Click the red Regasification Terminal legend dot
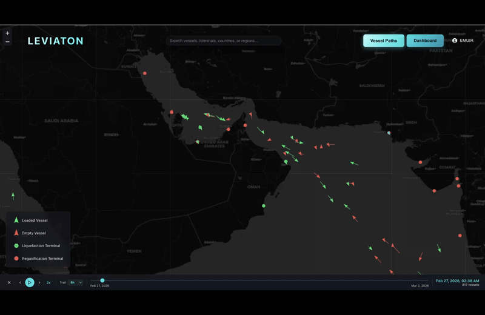This screenshot has width=485, height=315. (x=16, y=259)
